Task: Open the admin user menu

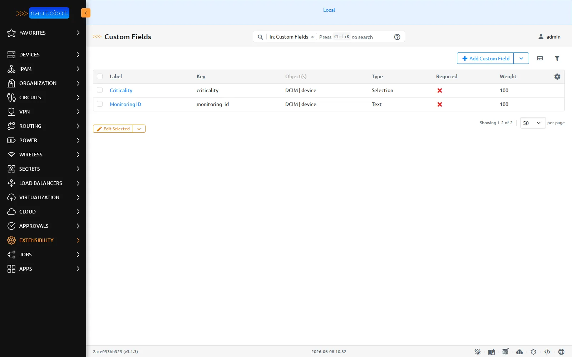Action: (x=549, y=37)
